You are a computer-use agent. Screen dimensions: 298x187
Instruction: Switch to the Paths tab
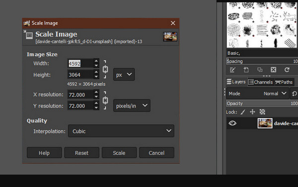pos(284,82)
